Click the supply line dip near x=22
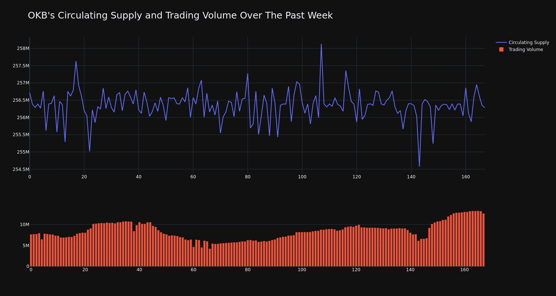 [x=89, y=151]
